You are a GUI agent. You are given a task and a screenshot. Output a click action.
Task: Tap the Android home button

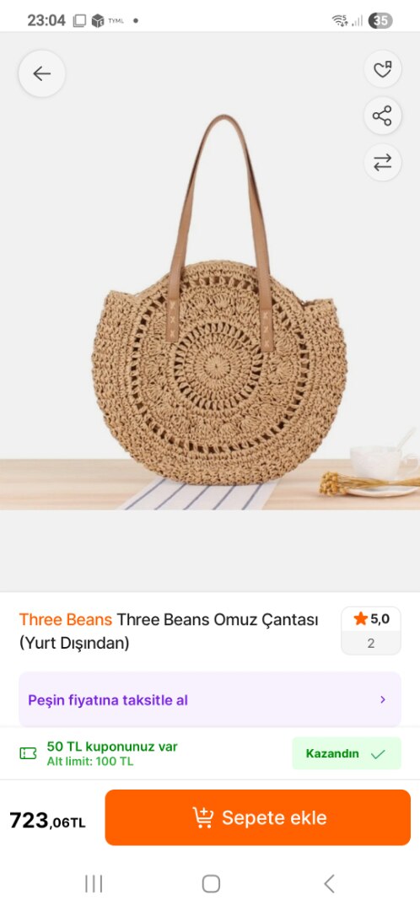[x=211, y=884]
